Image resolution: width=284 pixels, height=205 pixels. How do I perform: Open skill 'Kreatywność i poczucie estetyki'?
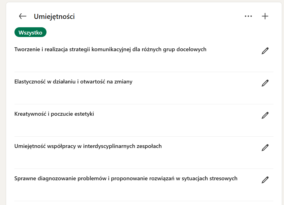click(x=54, y=114)
